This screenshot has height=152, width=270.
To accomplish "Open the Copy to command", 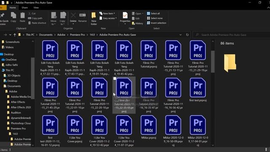I will 62,19.
